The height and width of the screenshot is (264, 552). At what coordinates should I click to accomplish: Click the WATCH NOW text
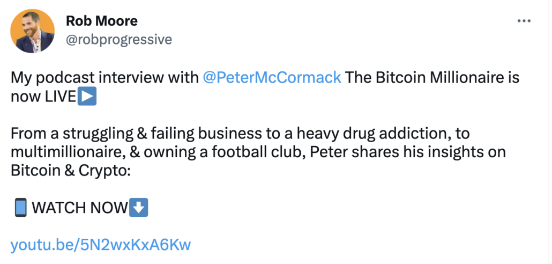(x=80, y=208)
